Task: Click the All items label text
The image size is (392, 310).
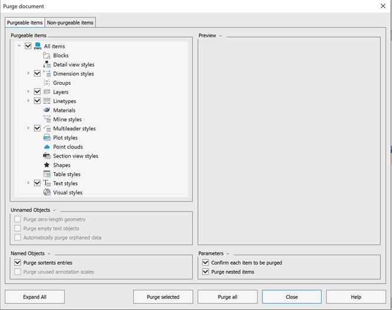Action: 54,46
